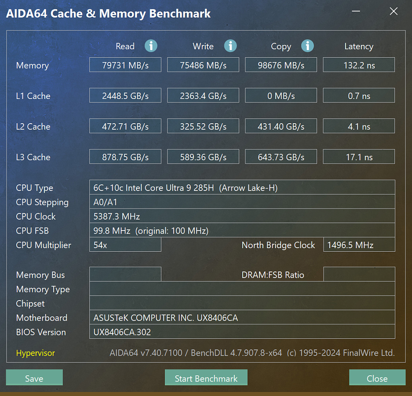Select the L3 Cache latency 17.1 ns
Viewport: 412px width, 396px height.
359,157
